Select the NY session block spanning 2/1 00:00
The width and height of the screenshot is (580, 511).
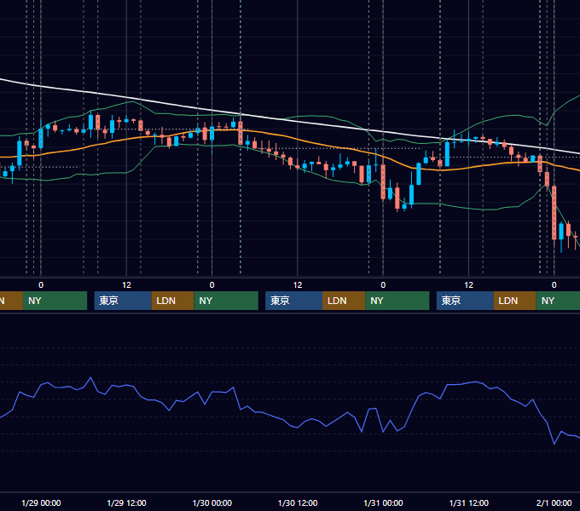[x=558, y=301]
